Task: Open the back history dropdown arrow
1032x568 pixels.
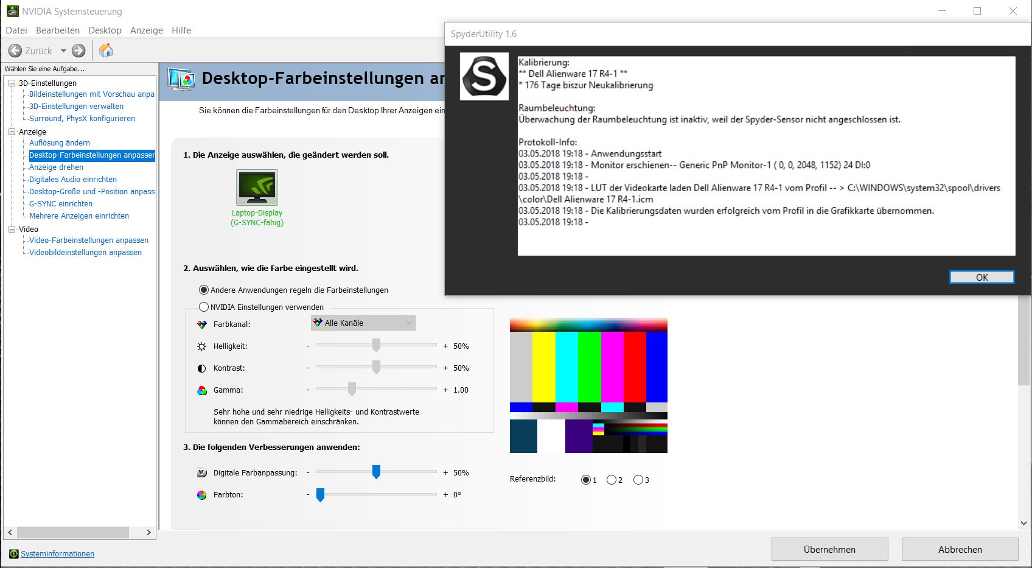Action: [x=63, y=51]
